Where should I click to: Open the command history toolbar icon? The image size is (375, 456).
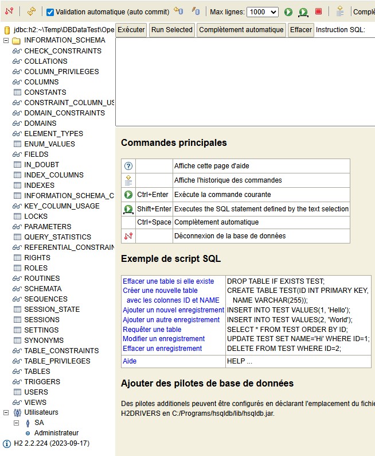[x=340, y=11]
